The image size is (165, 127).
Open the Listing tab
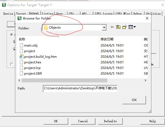(x=48, y=14)
